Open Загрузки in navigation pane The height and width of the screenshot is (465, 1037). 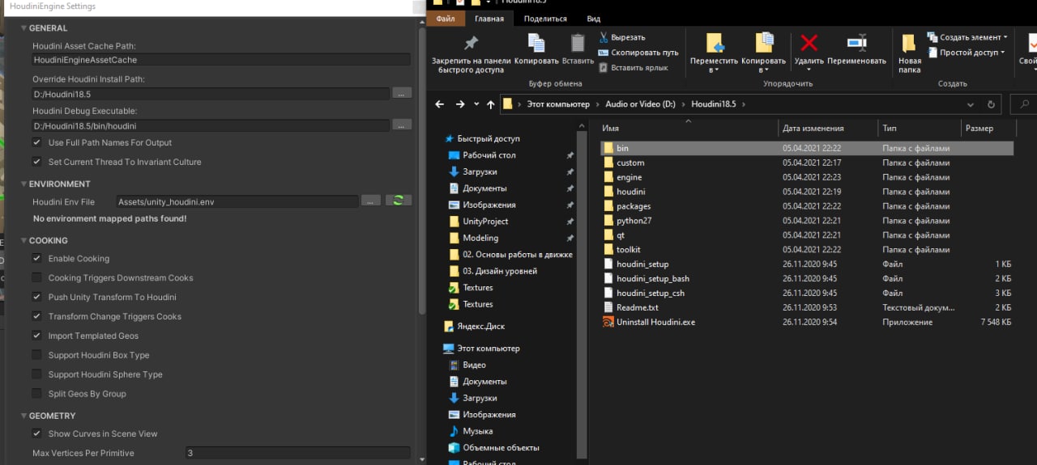tap(480, 171)
